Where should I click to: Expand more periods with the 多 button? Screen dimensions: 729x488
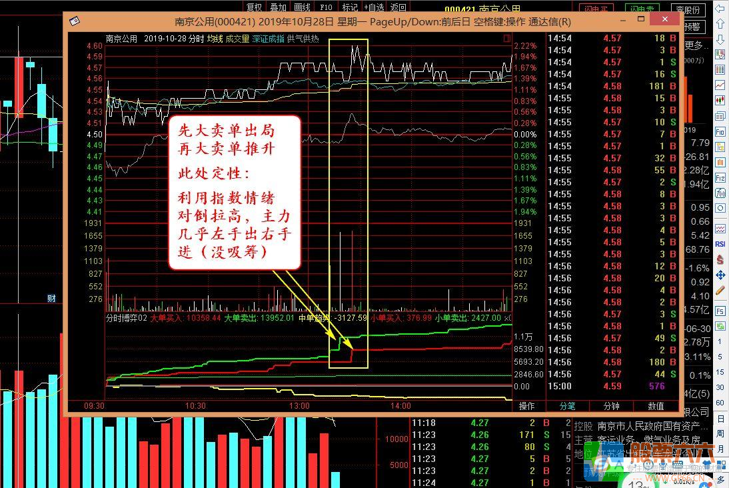pyautogui.click(x=720, y=479)
